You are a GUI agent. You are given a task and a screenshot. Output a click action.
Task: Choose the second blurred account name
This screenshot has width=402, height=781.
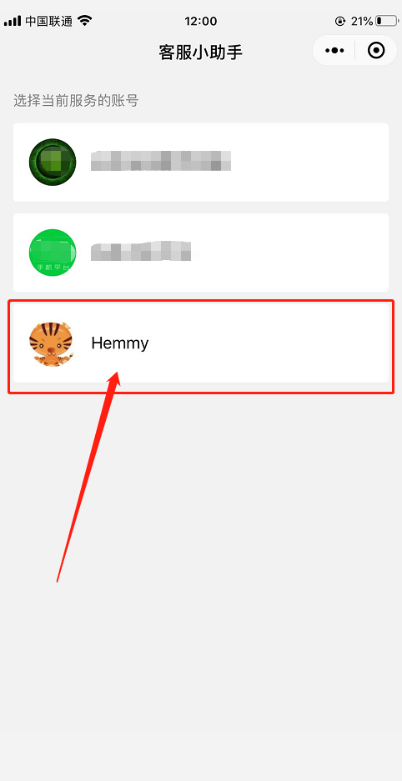141,251
